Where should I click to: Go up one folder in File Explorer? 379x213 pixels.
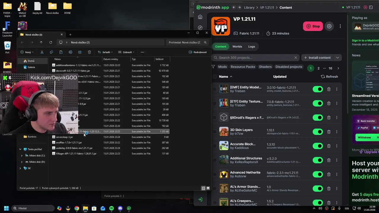41,42
